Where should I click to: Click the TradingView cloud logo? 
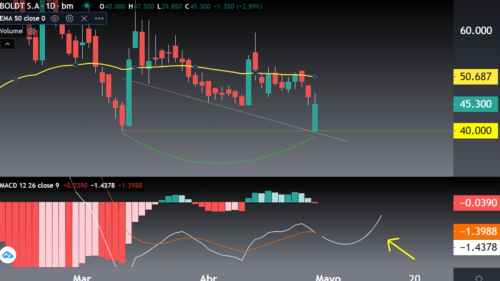click(8, 255)
